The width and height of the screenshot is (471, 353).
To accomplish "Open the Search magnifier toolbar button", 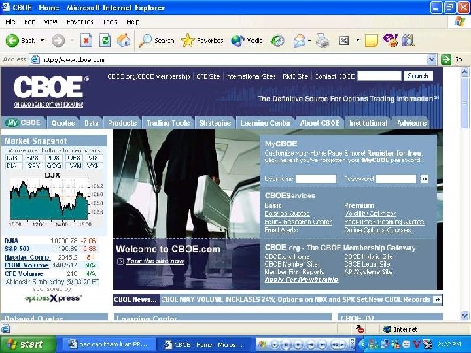I will pyautogui.click(x=156, y=41).
